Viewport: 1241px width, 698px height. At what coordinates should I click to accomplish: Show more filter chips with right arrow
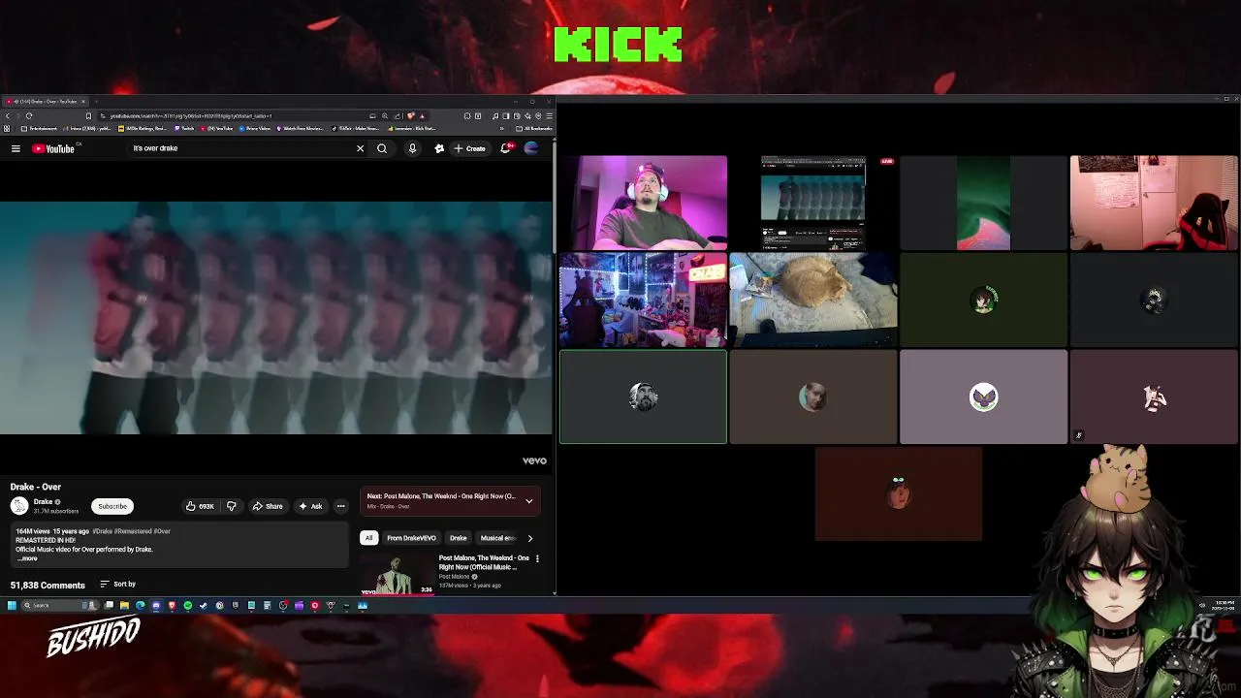(x=529, y=538)
